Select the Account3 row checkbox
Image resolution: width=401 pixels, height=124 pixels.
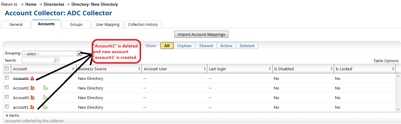pyautogui.click(x=7, y=97)
